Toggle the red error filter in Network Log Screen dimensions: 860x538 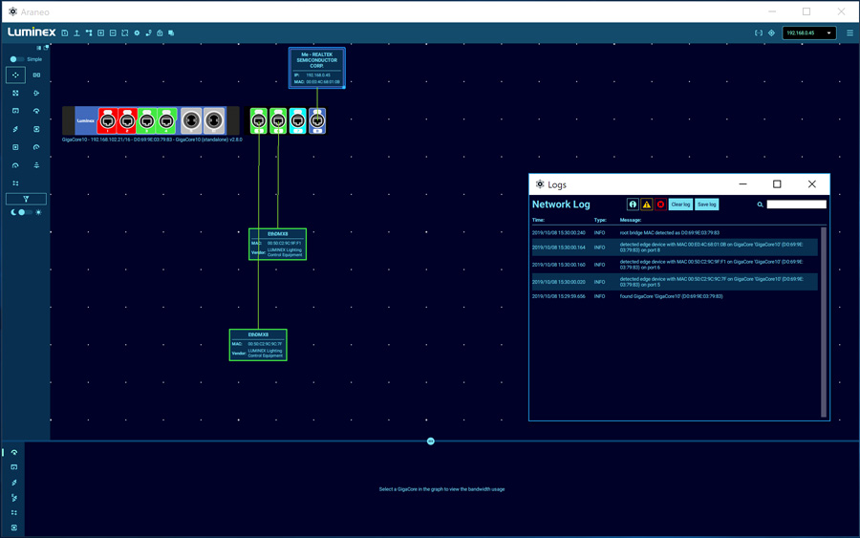coord(661,204)
